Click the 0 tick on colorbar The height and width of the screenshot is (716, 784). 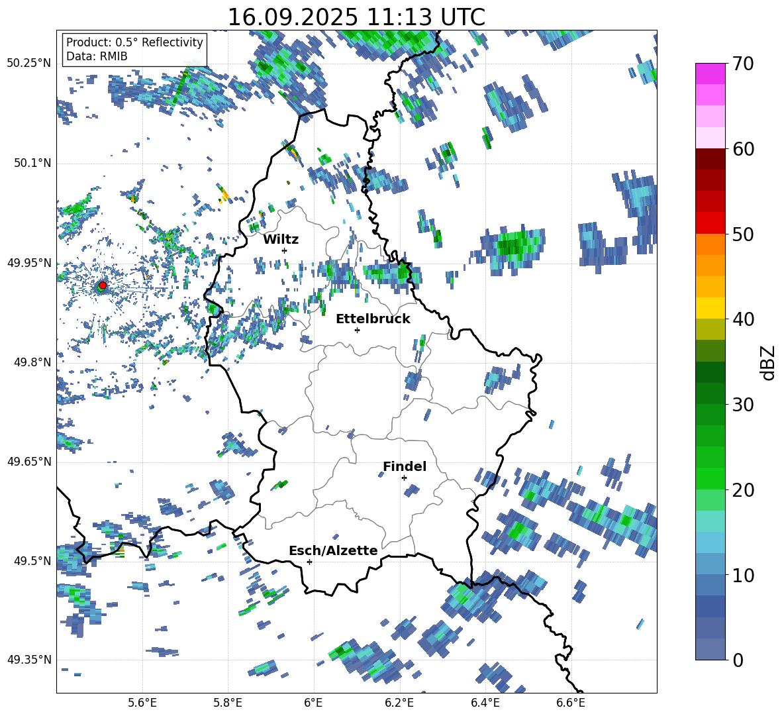738,660
